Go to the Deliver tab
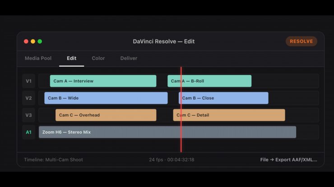 [129, 58]
